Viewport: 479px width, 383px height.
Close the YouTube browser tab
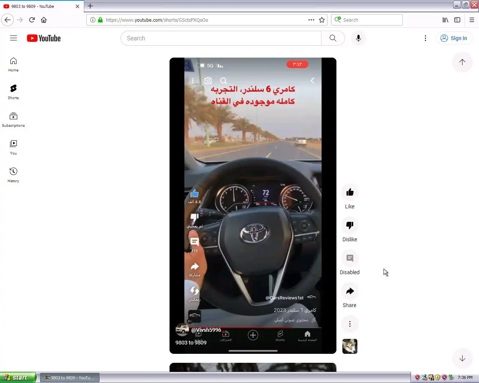click(77, 6)
